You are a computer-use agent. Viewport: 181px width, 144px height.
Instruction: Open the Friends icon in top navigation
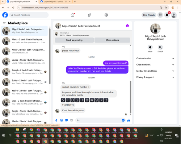point(89,15)
